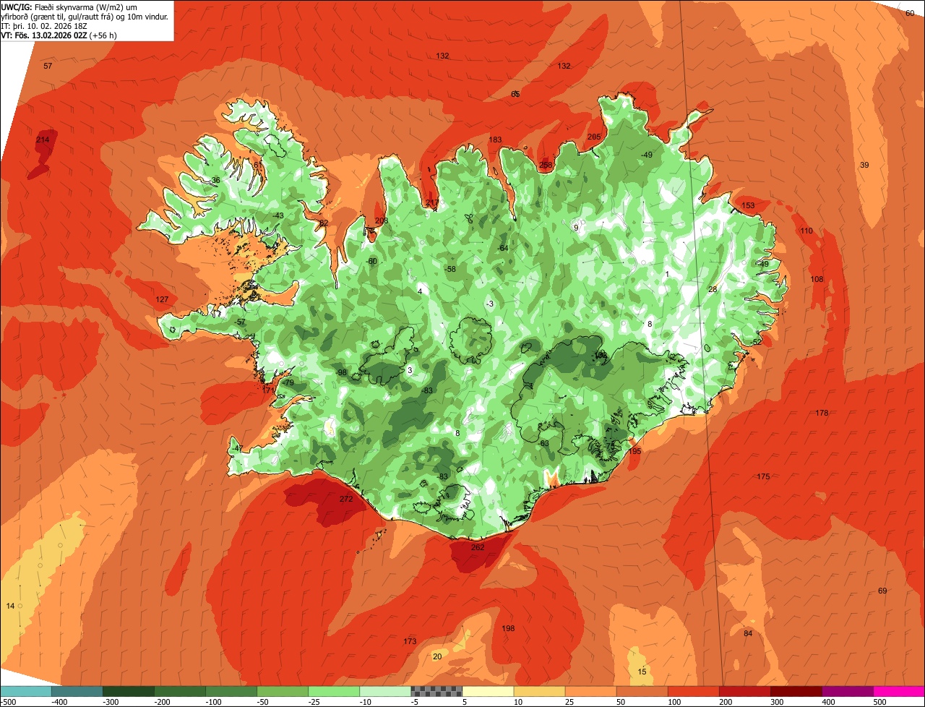Select the pale yellow 5 to 10 legend swatch
This screenshot has height=707, width=925.
(x=488, y=691)
